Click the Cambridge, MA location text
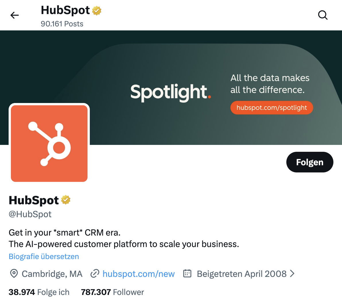 [x=52, y=274]
